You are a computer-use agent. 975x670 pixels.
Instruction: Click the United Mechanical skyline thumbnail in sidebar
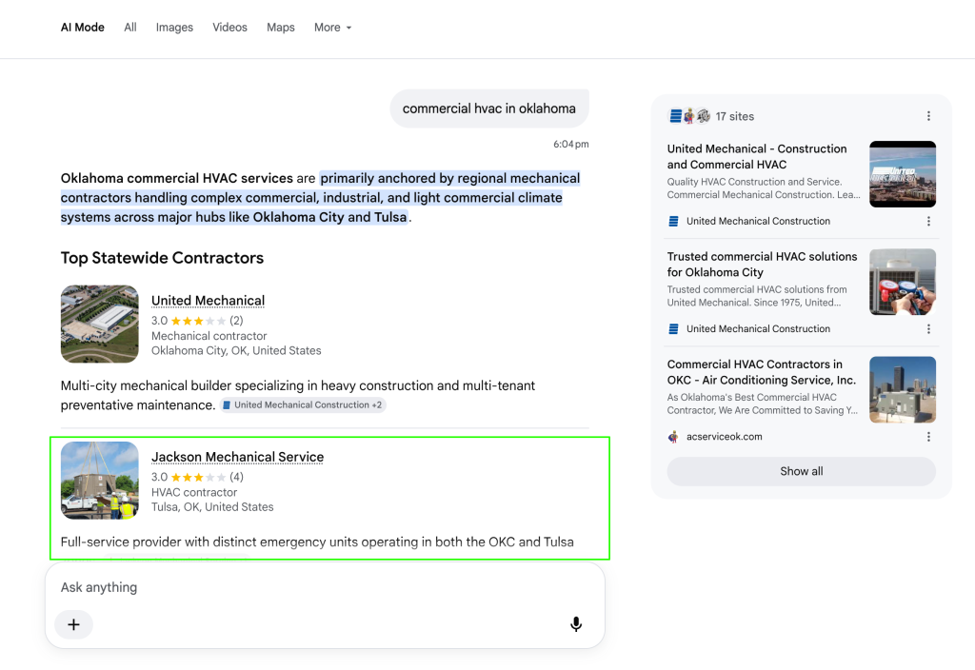(x=903, y=174)
